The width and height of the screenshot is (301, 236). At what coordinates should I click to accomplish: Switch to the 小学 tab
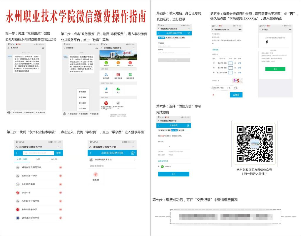pyautogui.click(x=38, y=159)
